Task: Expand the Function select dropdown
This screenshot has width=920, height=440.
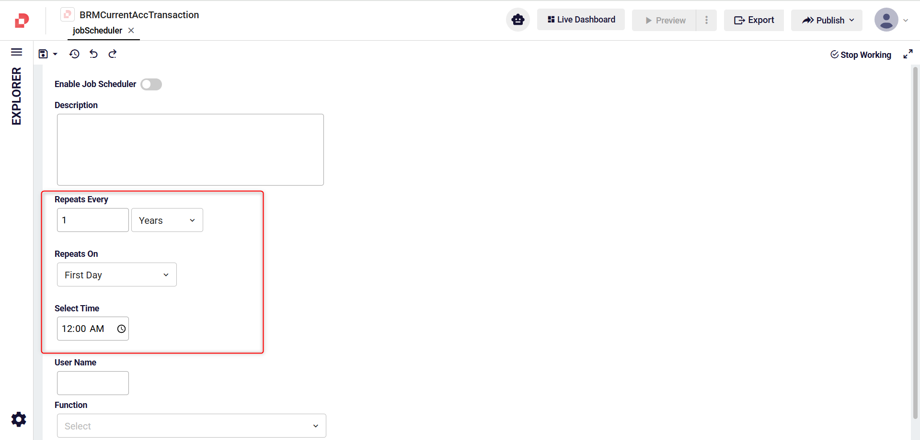Action: [x=191, y=426]
